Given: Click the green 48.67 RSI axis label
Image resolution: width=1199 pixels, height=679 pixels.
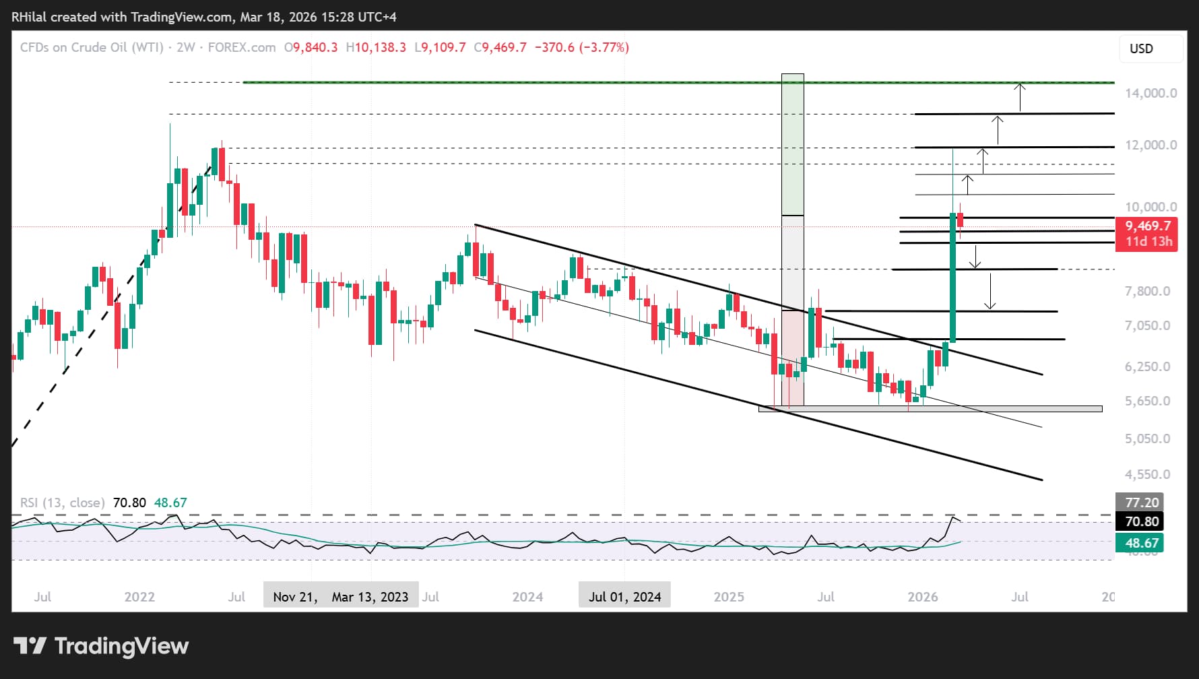Looking at the screenshot, I should [x=1141, y=543].
